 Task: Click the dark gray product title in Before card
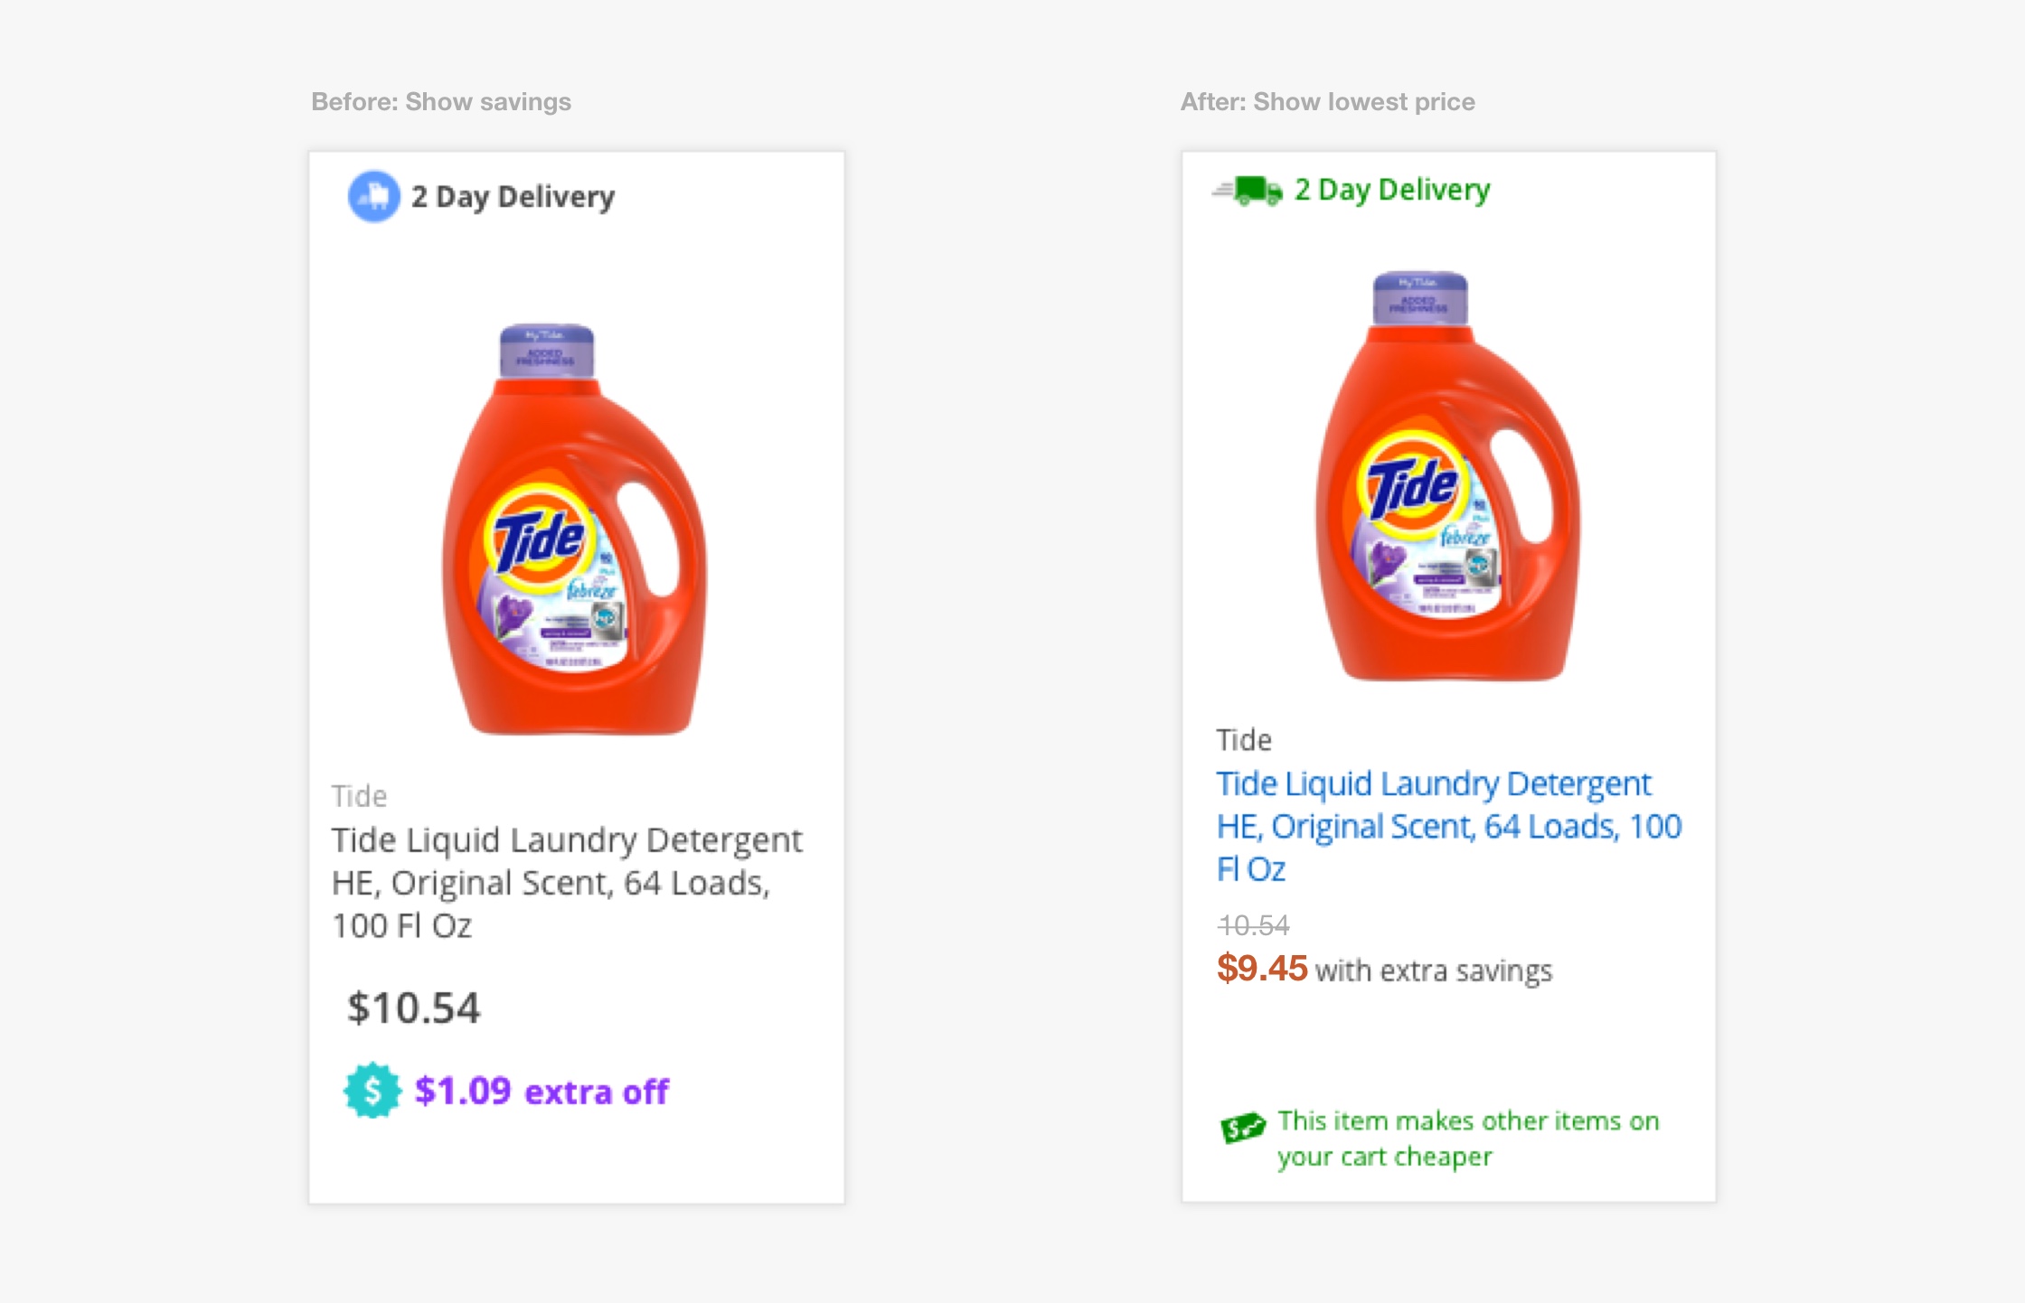[566, 882]
